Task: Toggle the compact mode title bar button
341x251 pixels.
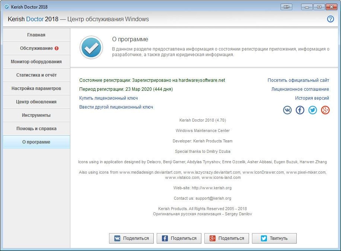Action: tap(286, 7)
